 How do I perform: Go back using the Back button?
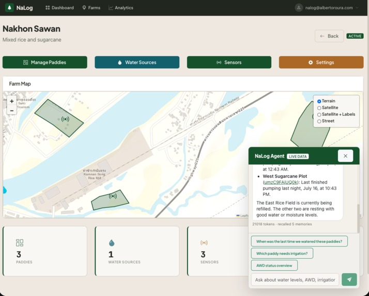(x=329, y=36)
